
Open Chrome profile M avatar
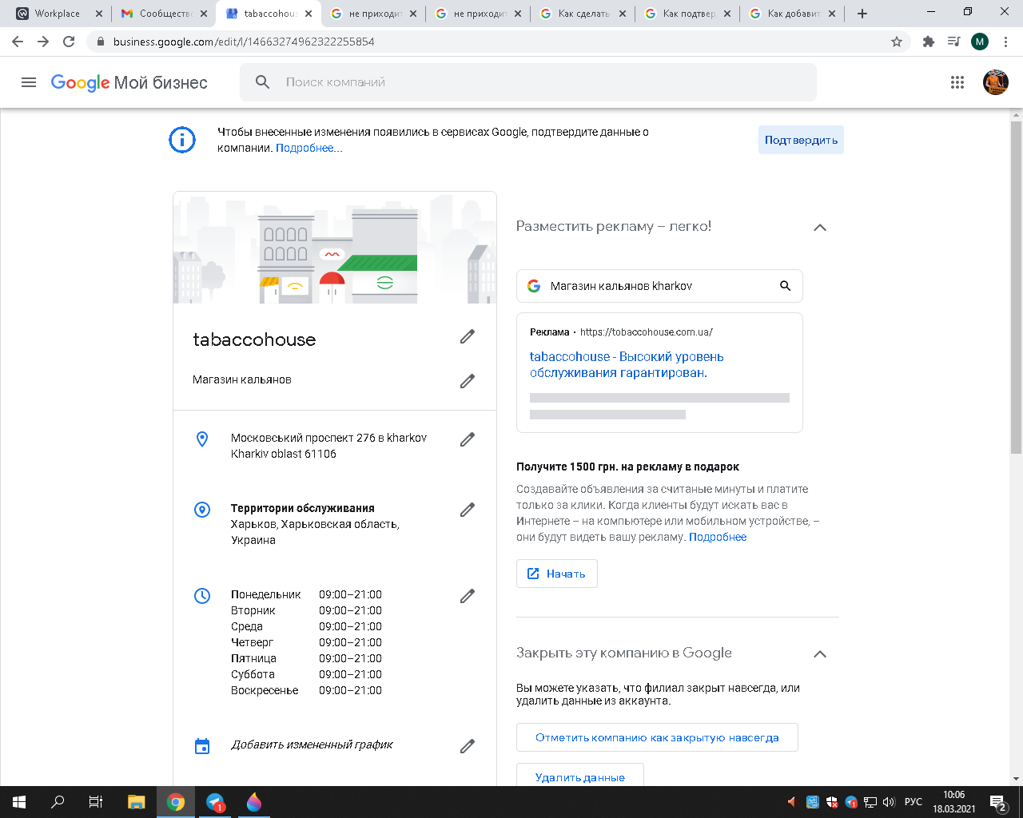(980, 42)
